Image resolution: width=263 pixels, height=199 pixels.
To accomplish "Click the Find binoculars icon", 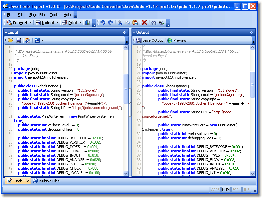I will click(153, 23).
